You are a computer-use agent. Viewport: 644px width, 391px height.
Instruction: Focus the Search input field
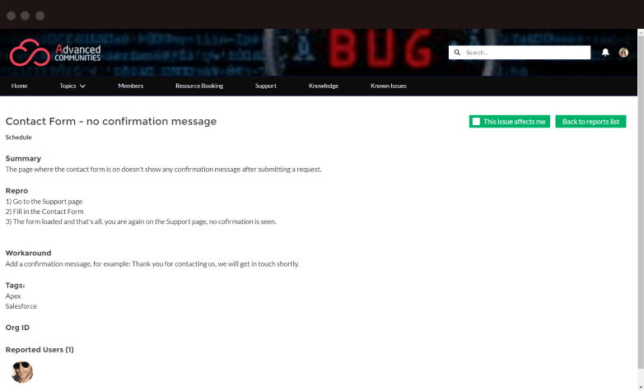pos(520,53)
